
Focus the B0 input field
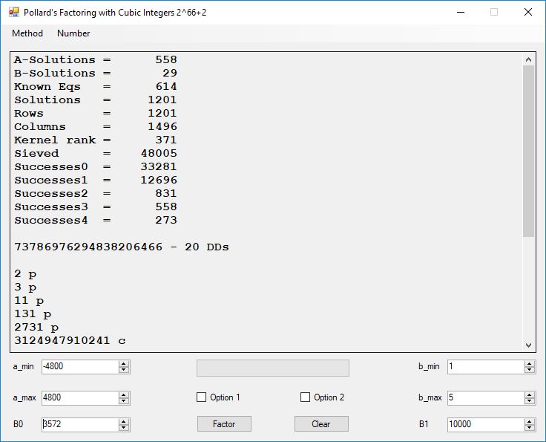coord(79,424)
